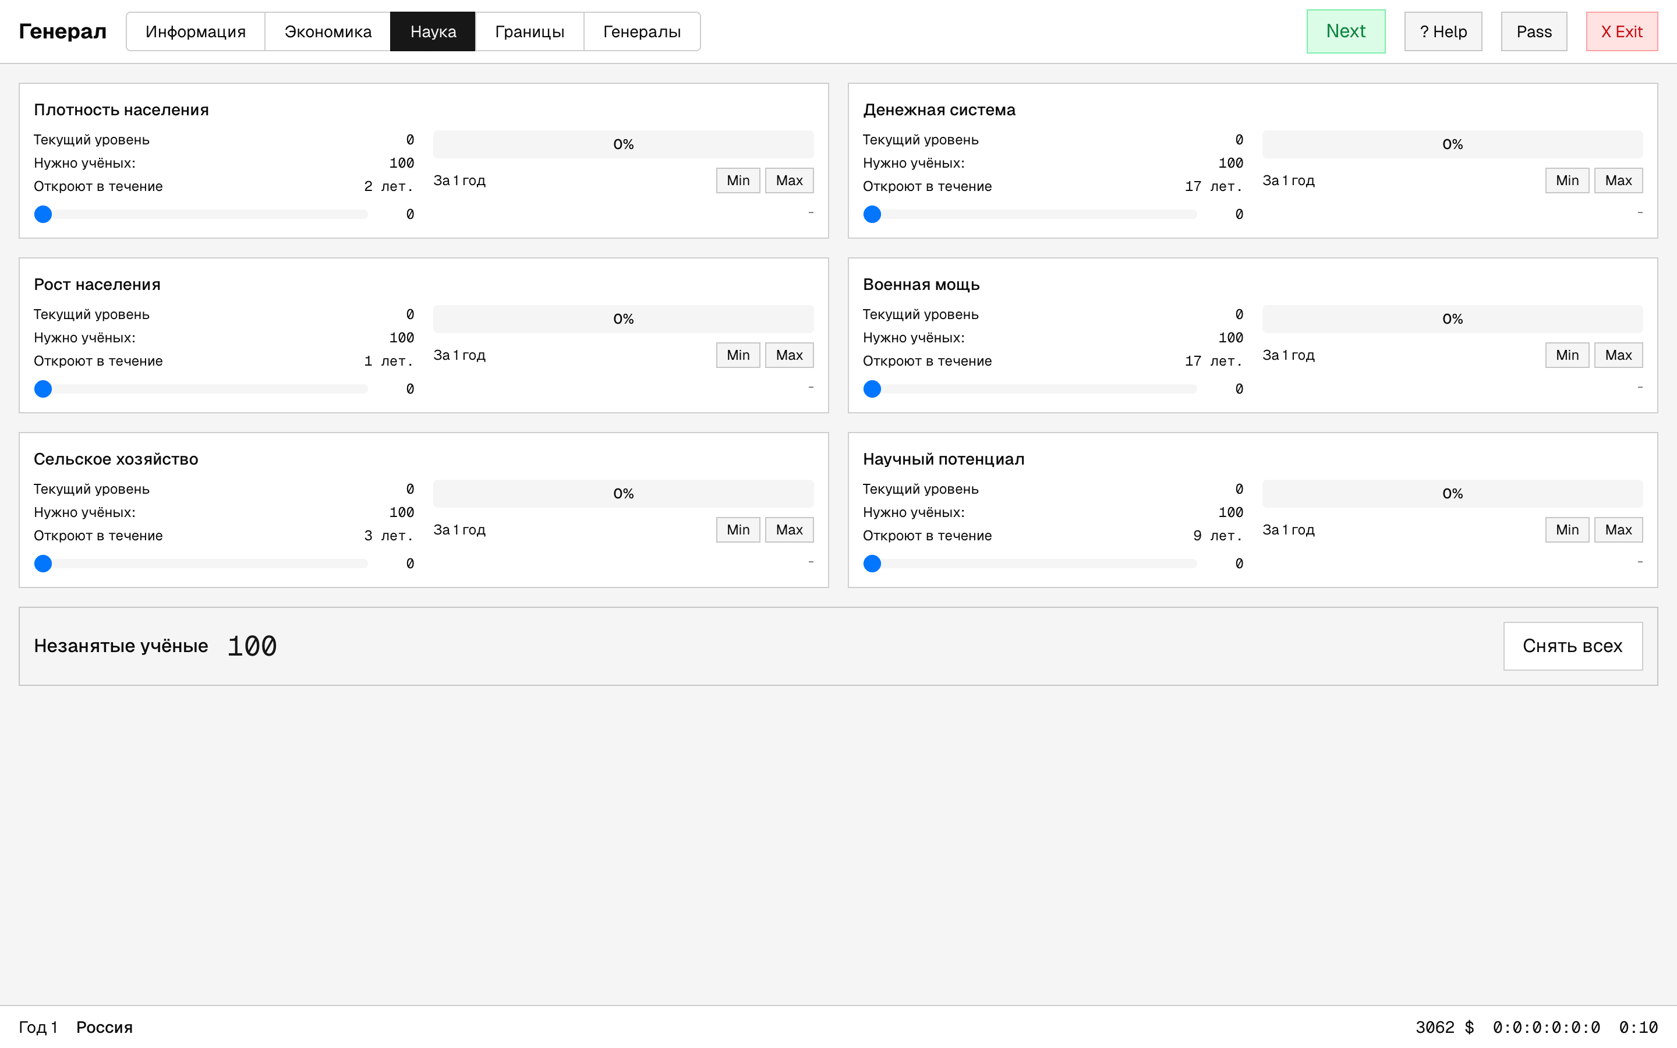
Task: Click За 1 год in Денежная система panel
Action: [1288, 180]
